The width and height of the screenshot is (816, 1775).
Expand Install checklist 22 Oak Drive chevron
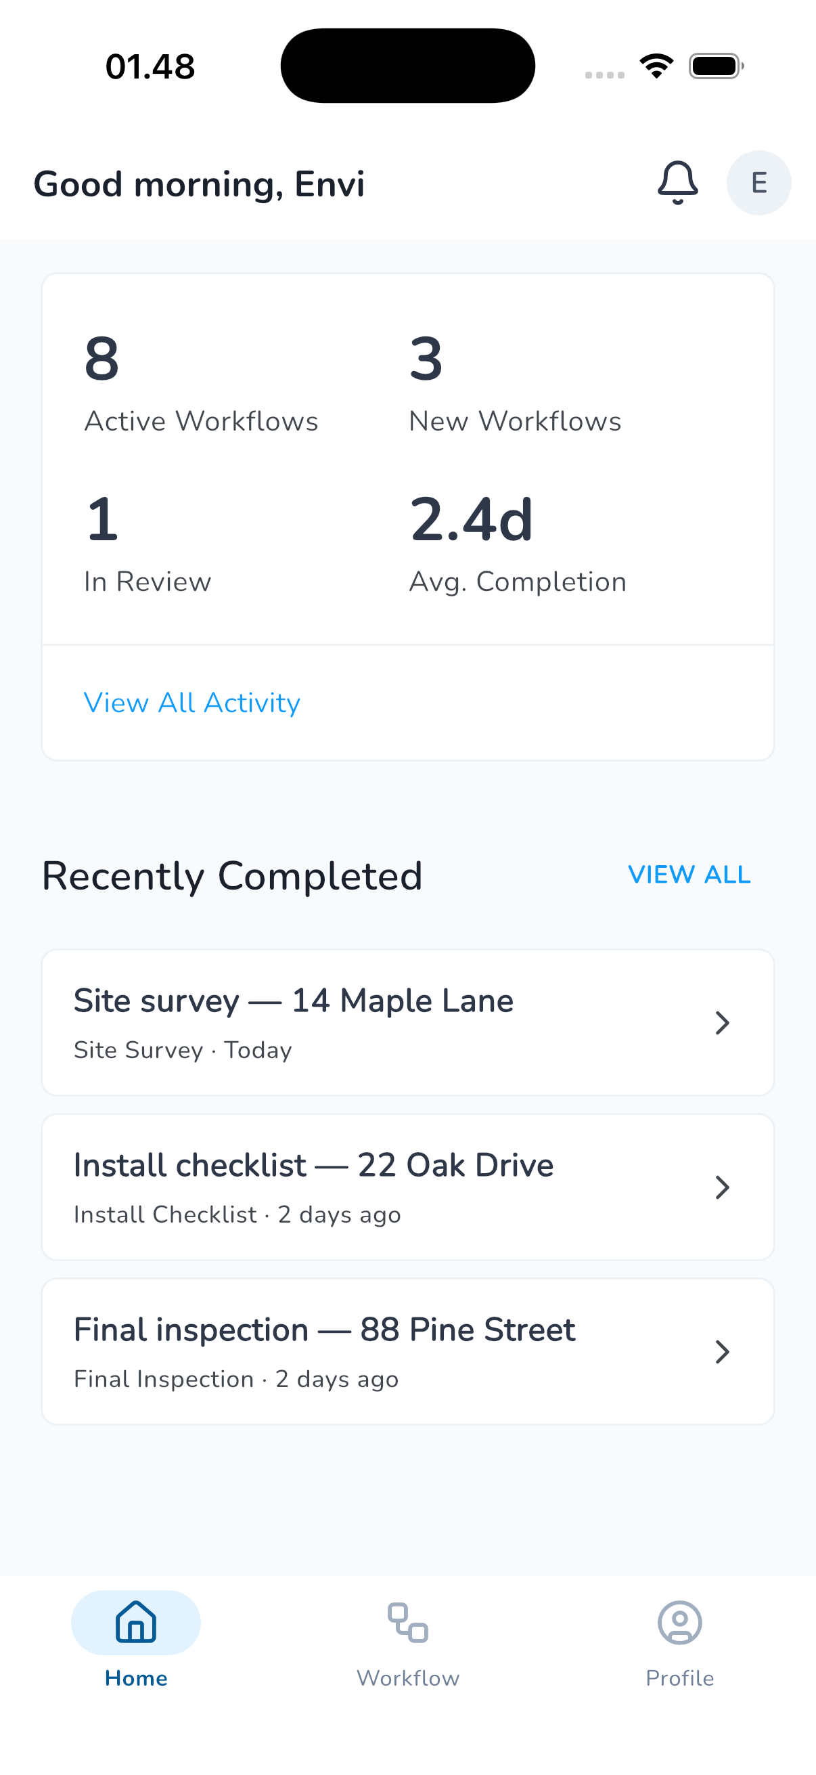(x=722, y=1187)
